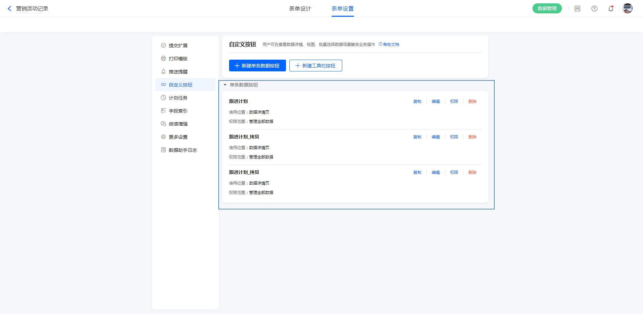Collapse the 单条数据按钮 section
This screenshot has height=314, width=643.
tap(225, 85)
